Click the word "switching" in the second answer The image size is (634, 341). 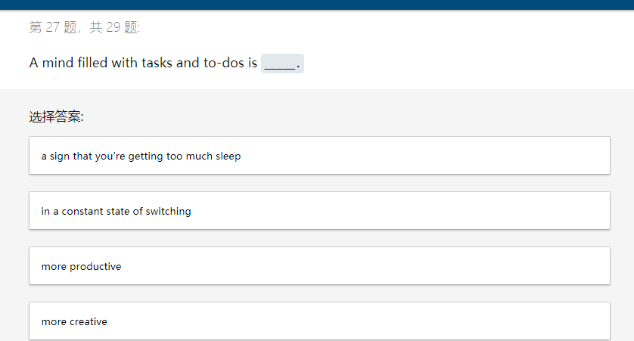tap(168, 211)
